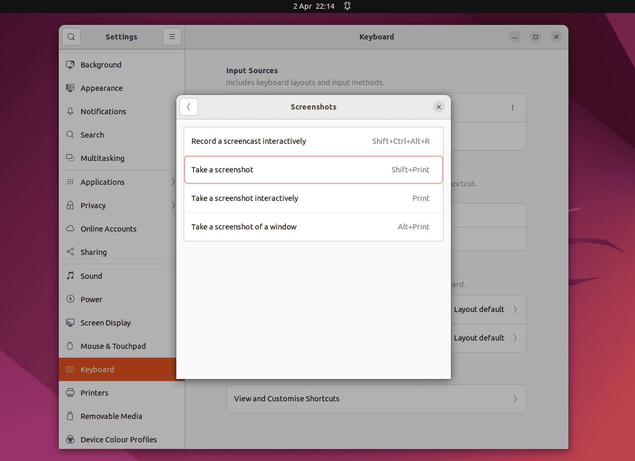Viewport: 635px width, 461px height.
Task: Click View and Customise Shortcuts row
Action: (x=377, y=399)
